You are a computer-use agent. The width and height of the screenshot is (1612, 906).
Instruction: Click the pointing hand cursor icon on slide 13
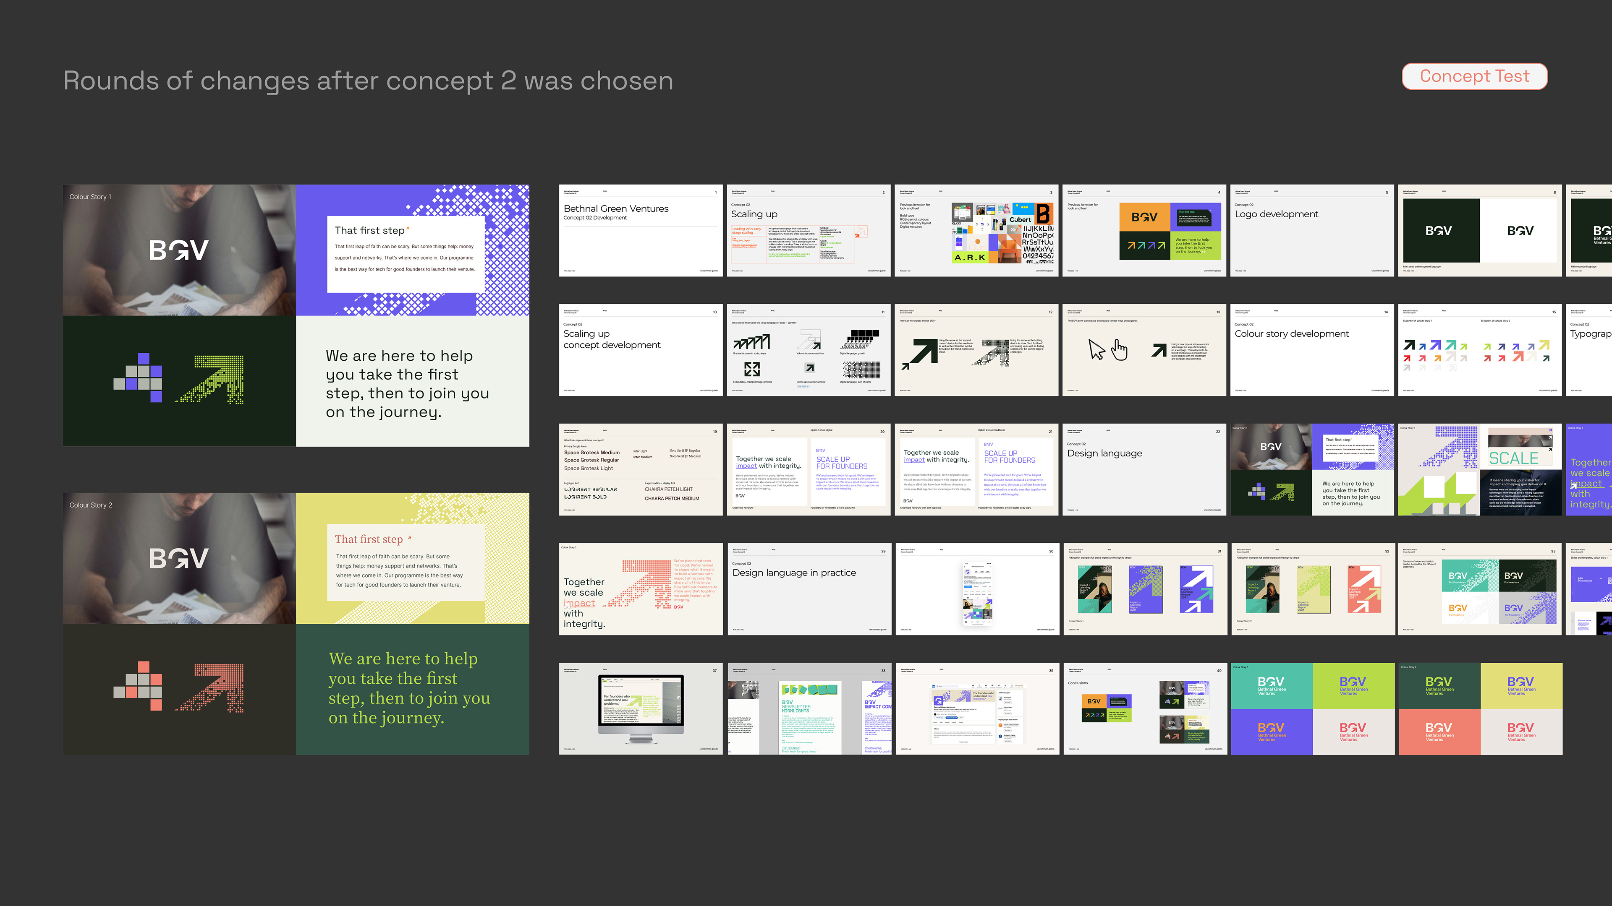tap(1120, 349)
